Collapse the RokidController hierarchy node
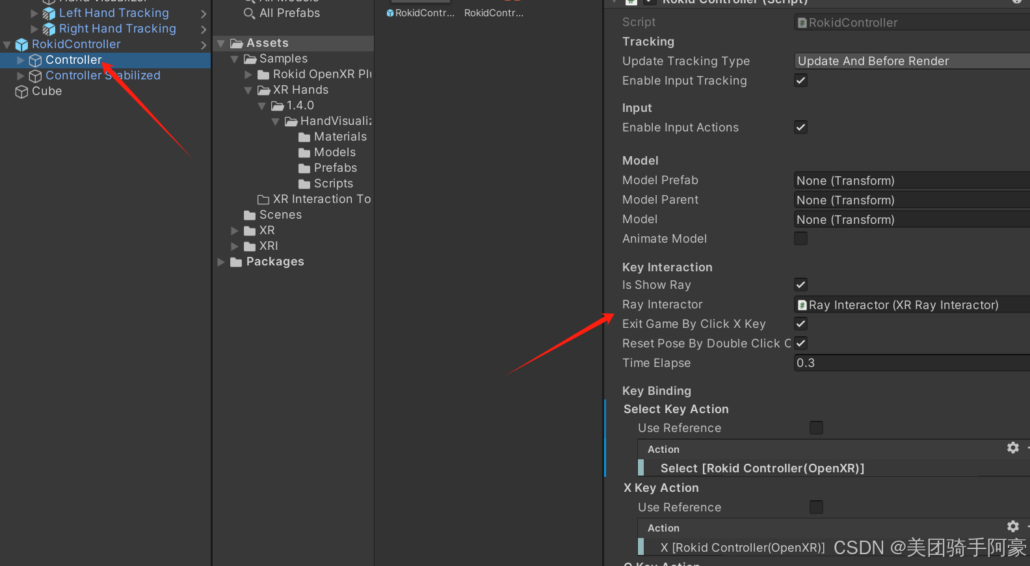The image size is (1030, 566). (x=7, y=45)
